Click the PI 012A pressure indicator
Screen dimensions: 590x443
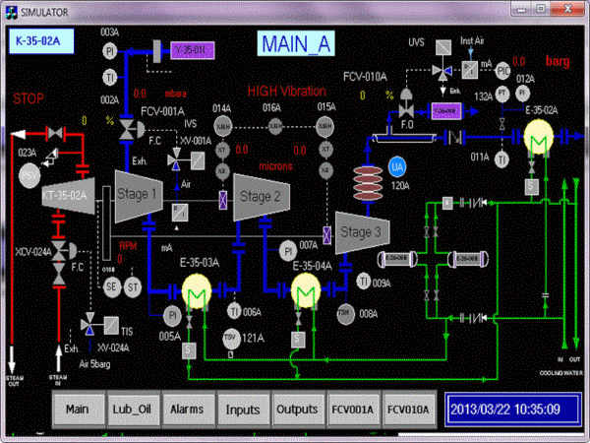coord(522,94)
